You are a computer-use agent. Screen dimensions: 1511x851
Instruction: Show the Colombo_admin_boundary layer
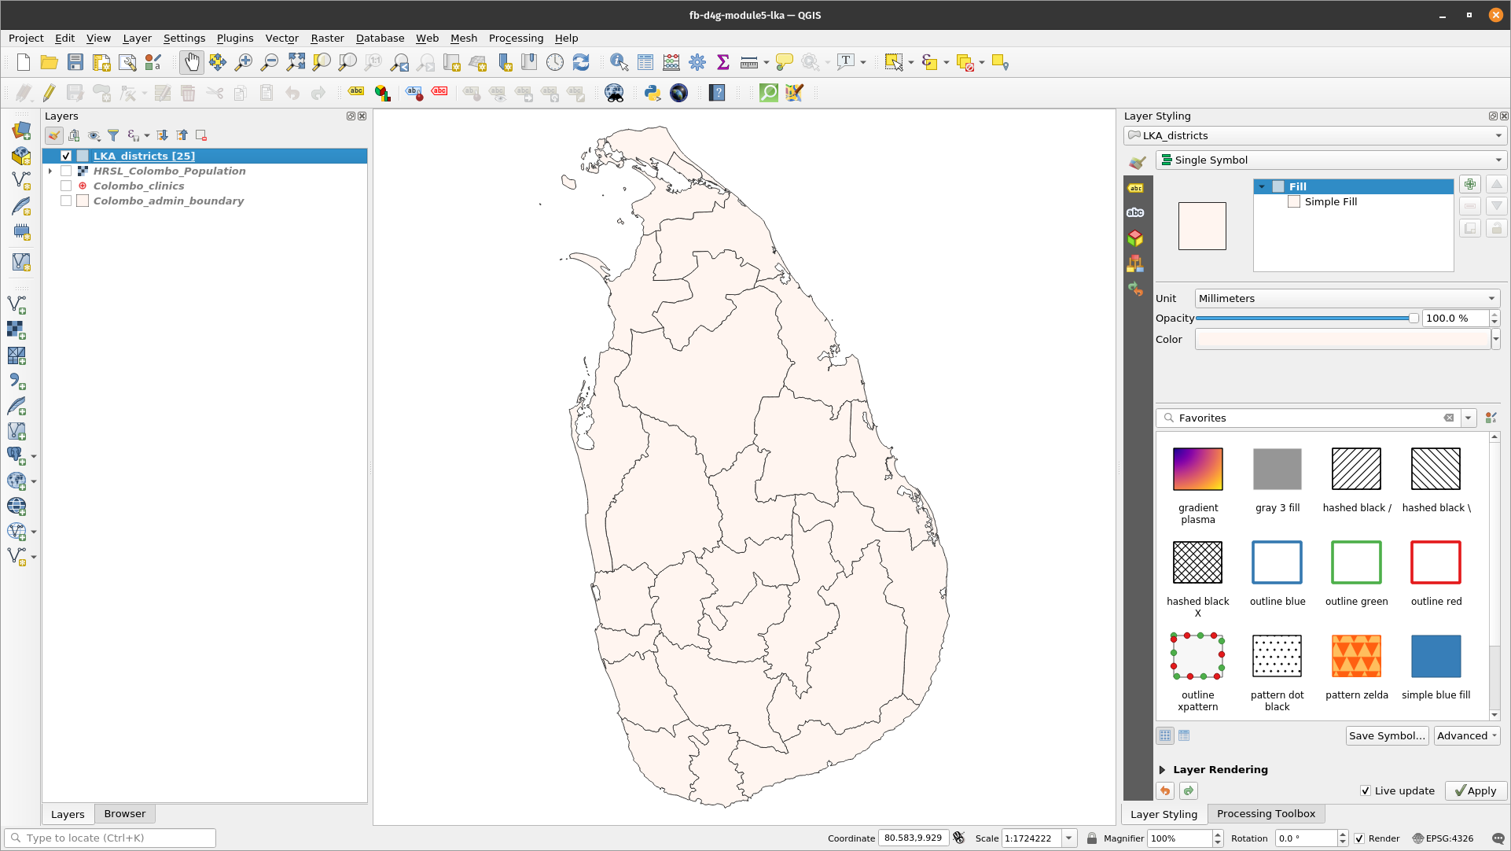coord(66,201)
